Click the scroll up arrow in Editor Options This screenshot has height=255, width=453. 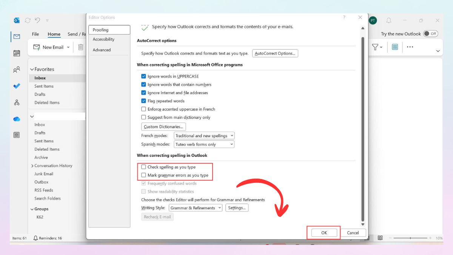[363, 28]
